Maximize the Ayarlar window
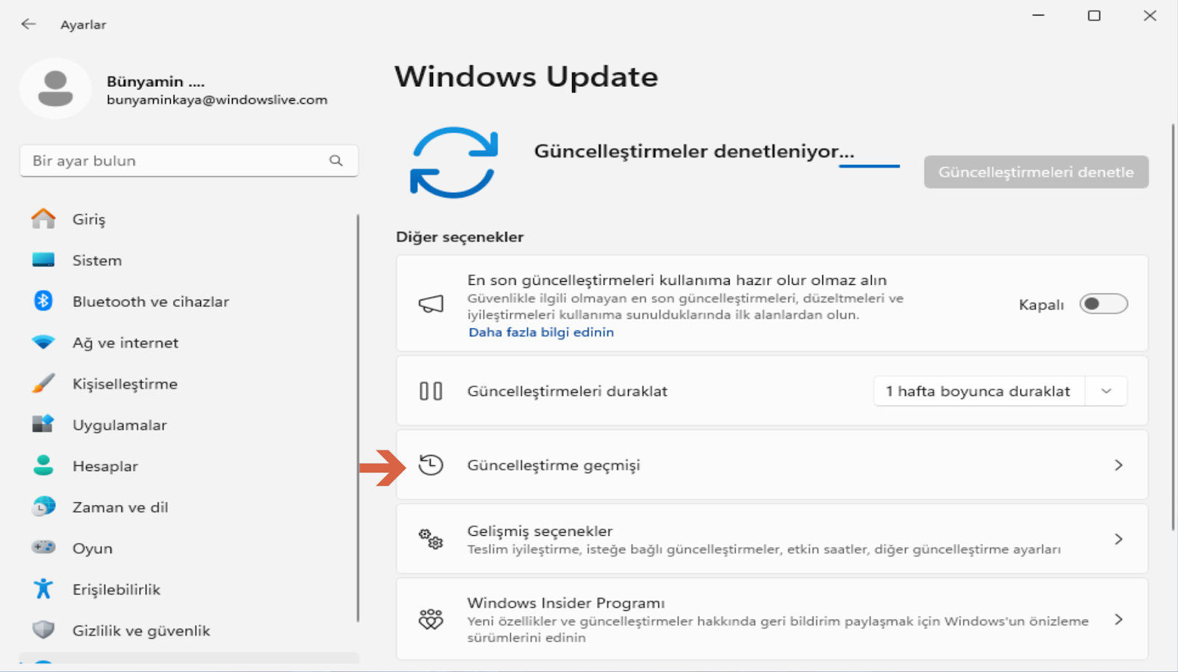Image resolution: width=1178 pixels, height=672 pixels. [x=1094, y=15]
